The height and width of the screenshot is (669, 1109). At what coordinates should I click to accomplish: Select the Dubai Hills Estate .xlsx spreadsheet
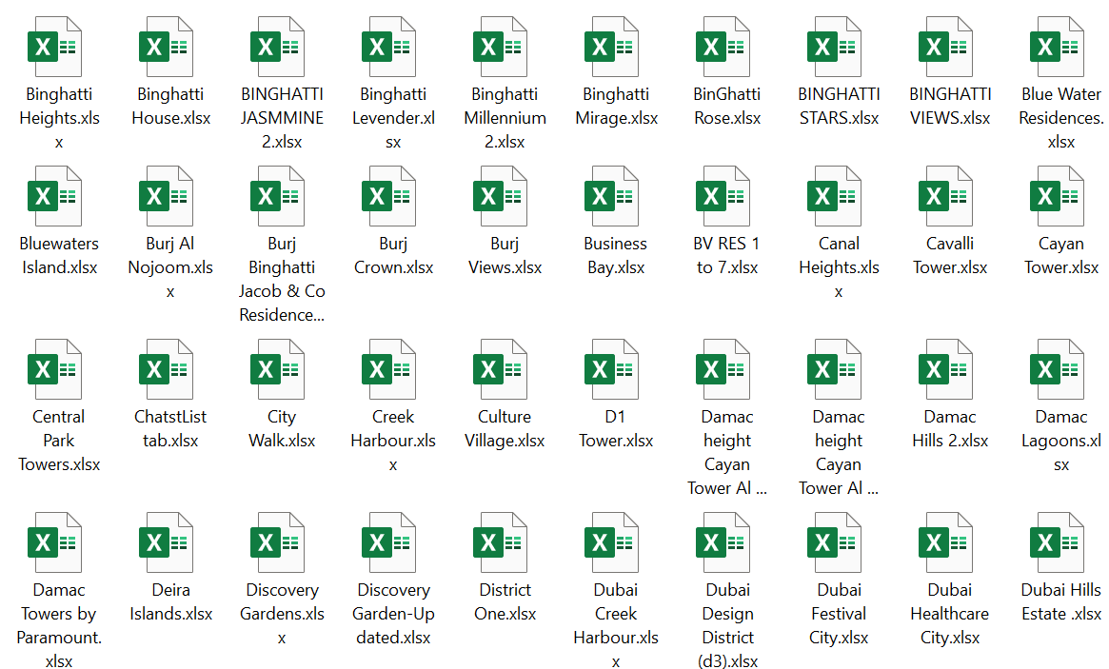coord(1060,541)
